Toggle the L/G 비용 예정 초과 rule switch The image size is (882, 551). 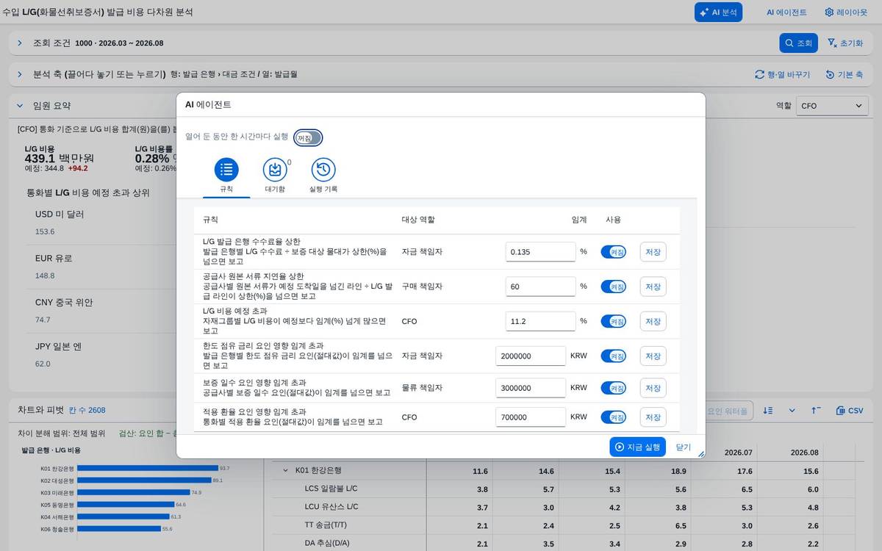pyautogui.click(x=614, y=321)
